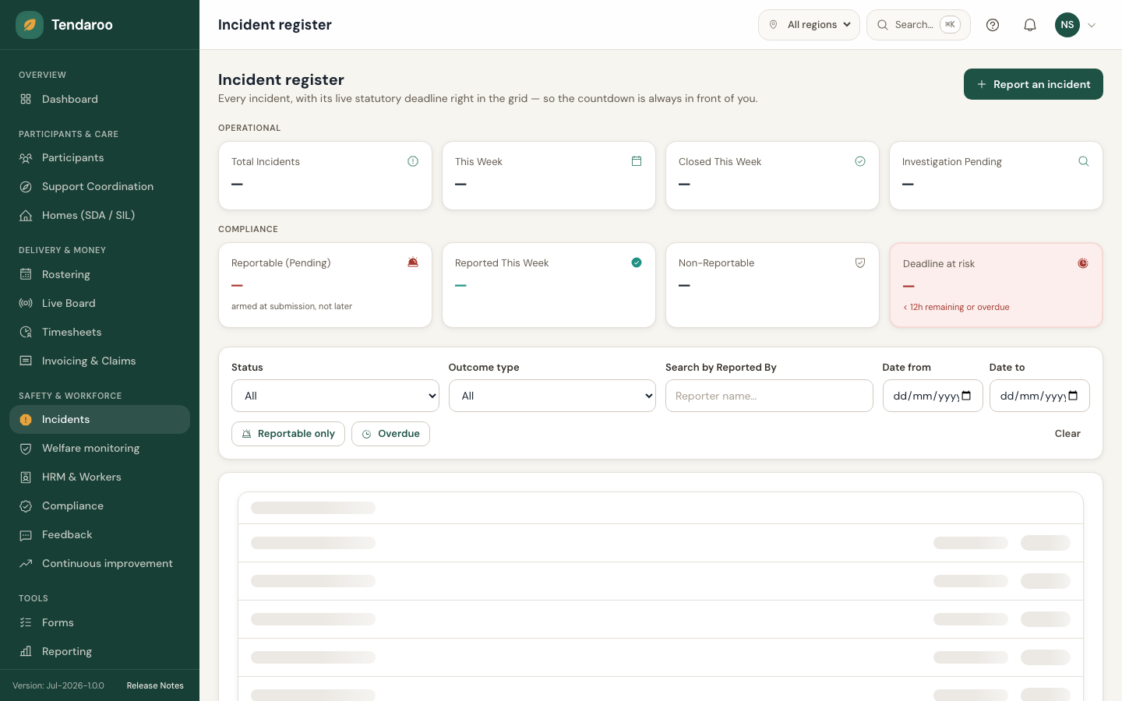This screenshot has height=701, width=1122.
Task: Navigate to Rostering
Action: pyautogui.click(x=100, y=274)
